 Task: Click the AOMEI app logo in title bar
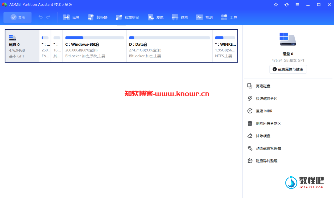click(x=5, y=5)
